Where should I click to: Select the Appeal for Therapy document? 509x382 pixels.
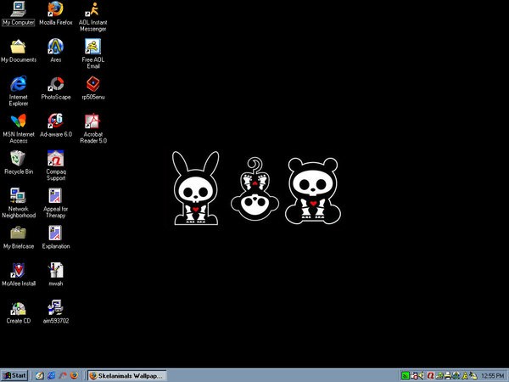[55, 203]
